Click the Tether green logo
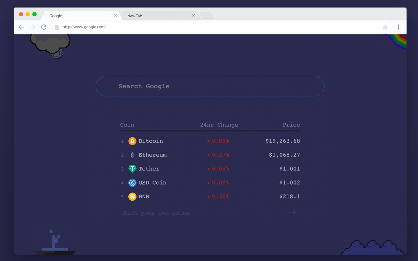This screenshot has width=418, height=261. 132,169
